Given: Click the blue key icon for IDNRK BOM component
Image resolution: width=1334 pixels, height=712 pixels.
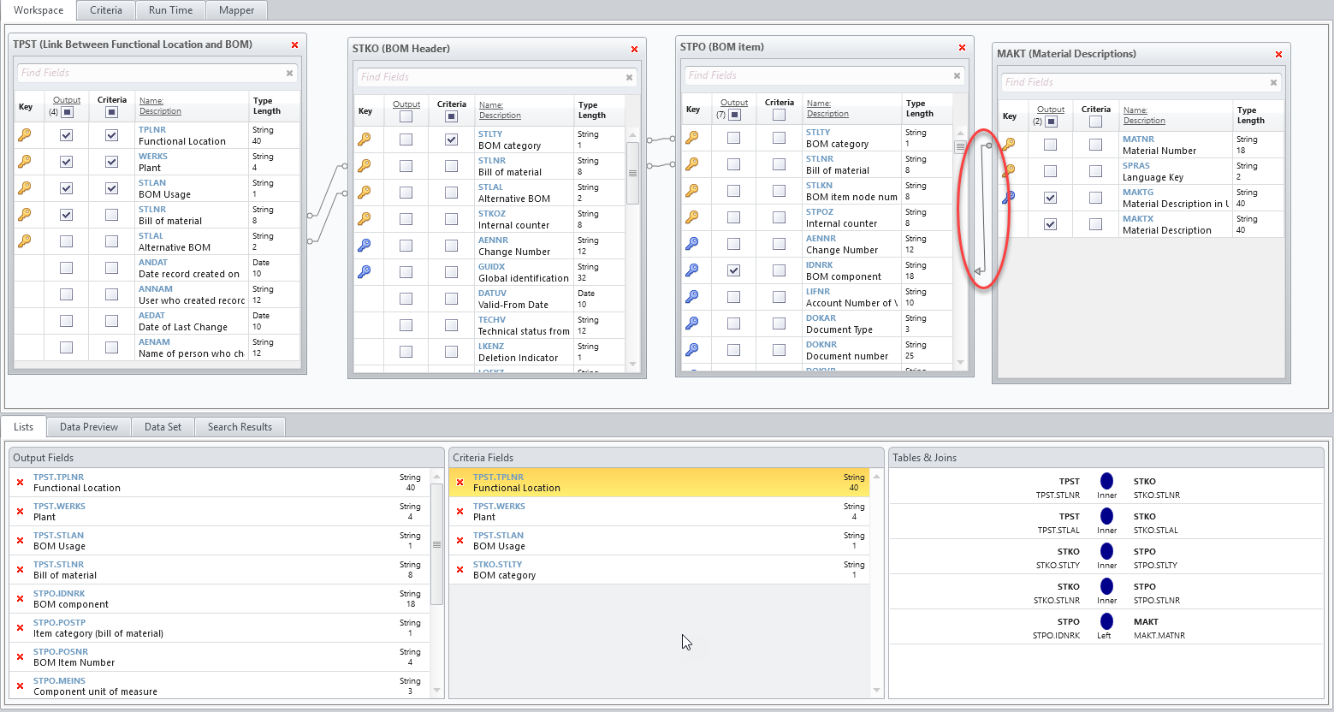Looking at the screenshot, I should [692, 270].
